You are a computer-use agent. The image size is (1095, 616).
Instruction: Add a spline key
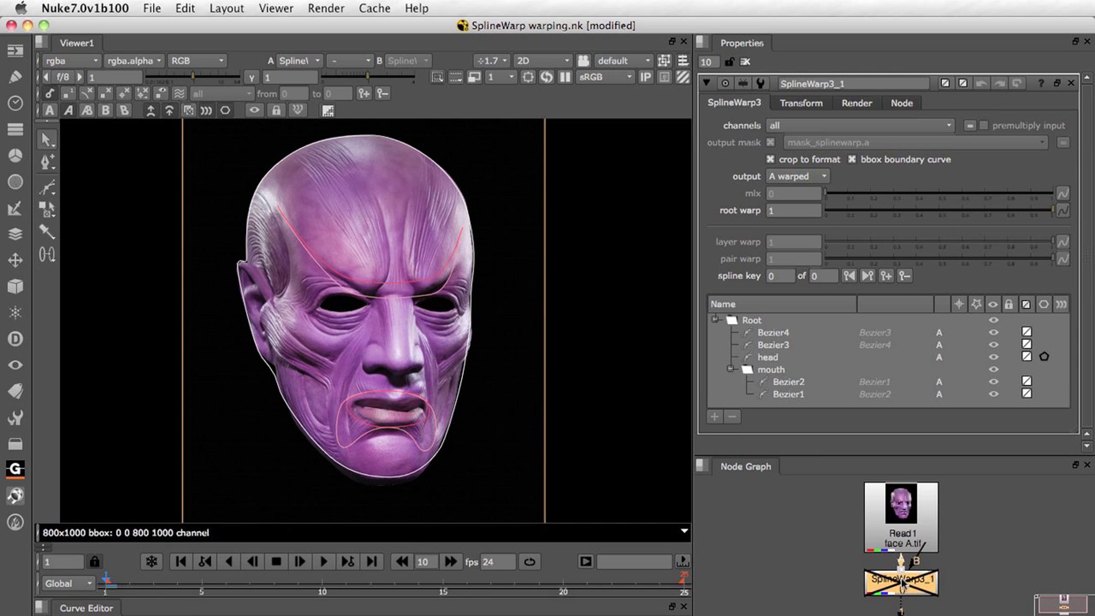pos(886,276)
